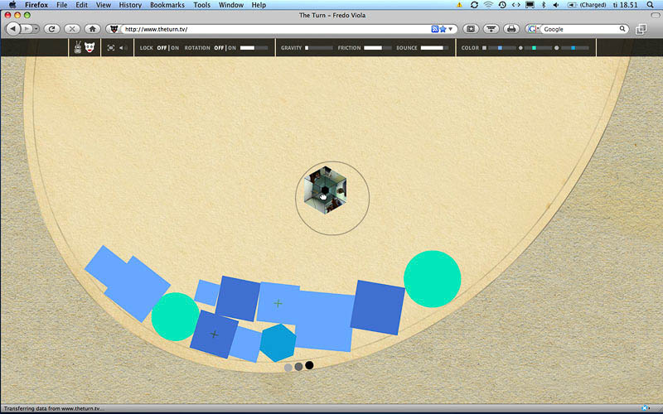
Task: Adjust the rotation speed slider
Action: tap(254, 48)
